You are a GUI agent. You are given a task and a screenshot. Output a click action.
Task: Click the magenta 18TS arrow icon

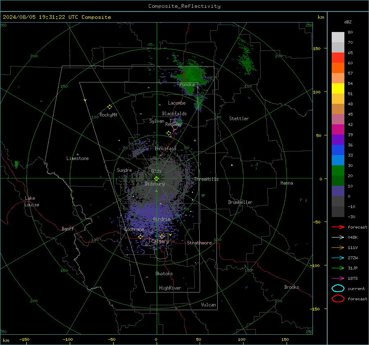click(x=338, y=279)
